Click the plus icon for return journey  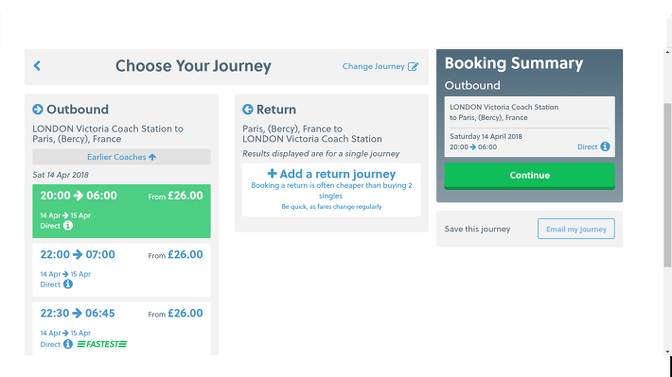pyautogui.click(x=272, y=173)
